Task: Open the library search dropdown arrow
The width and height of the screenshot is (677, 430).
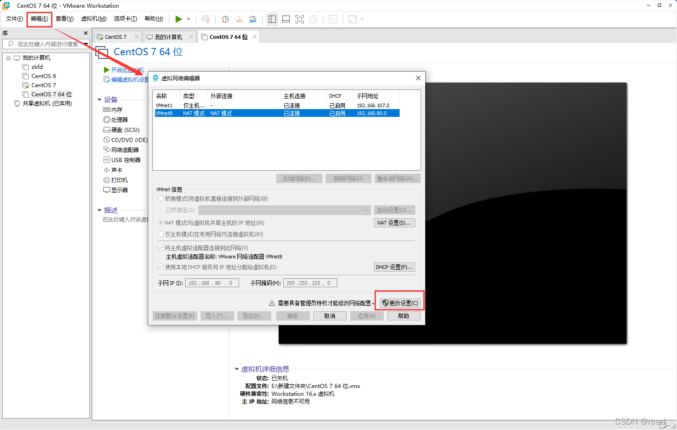Action: 86,44
